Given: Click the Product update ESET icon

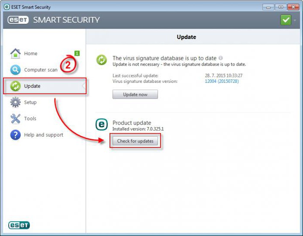Looking at the screenshot, I should click(101, 125).
